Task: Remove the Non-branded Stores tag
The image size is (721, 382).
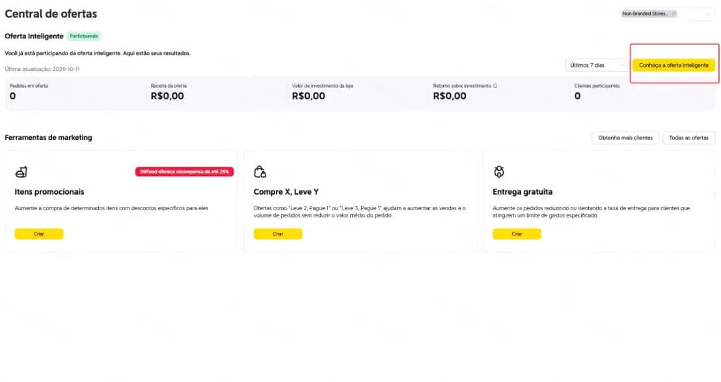Action: [x=673, y=14]
